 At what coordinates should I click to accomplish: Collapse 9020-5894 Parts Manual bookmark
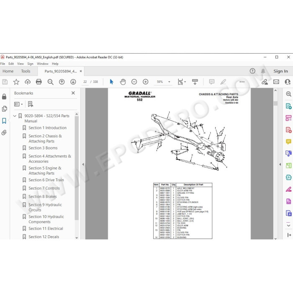click(x=15, y=116)
